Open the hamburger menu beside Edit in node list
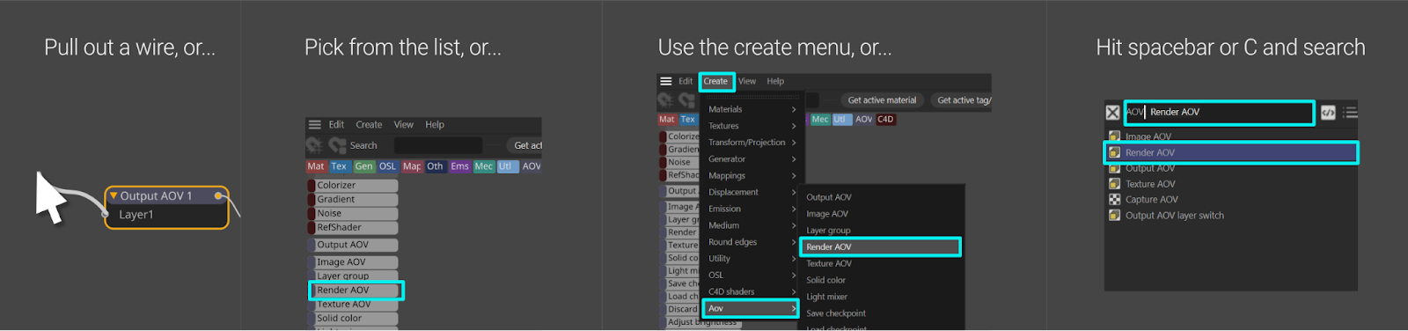 (x=314, y=125)
